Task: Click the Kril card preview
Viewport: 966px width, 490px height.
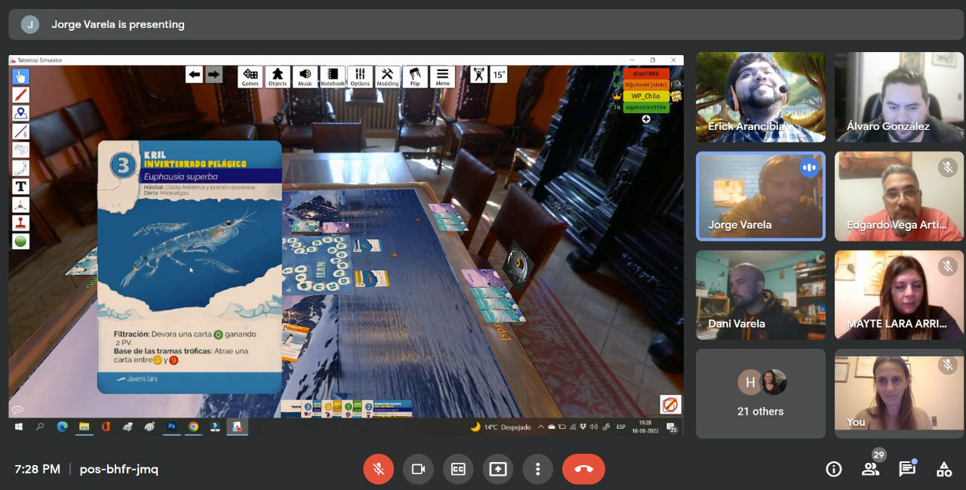Action: [189, 267]
